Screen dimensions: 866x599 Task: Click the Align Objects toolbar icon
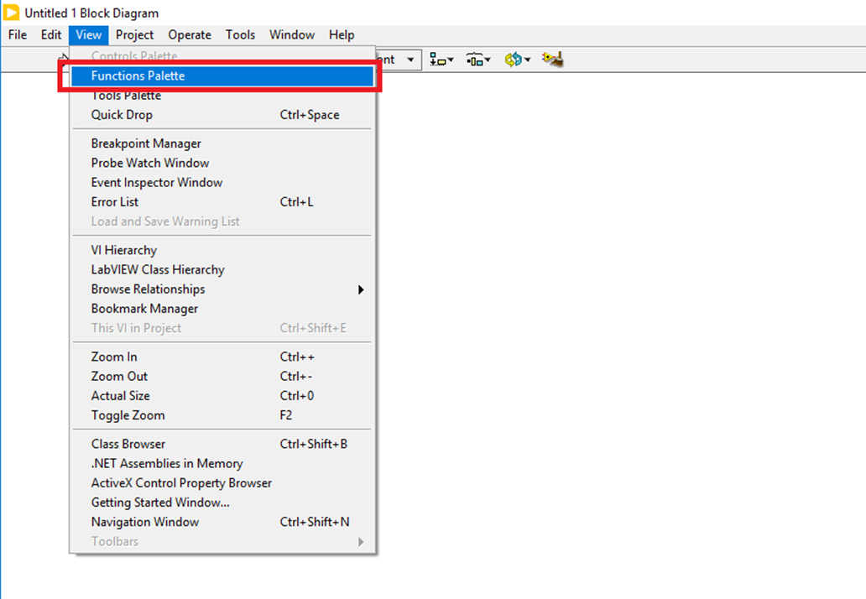coord(441,60)
